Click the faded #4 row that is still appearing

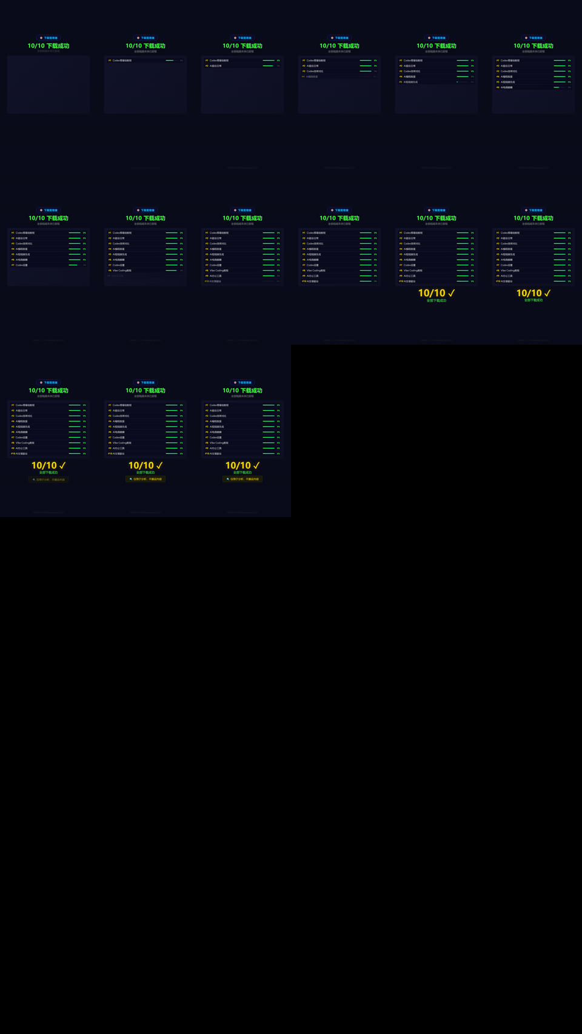339,76
